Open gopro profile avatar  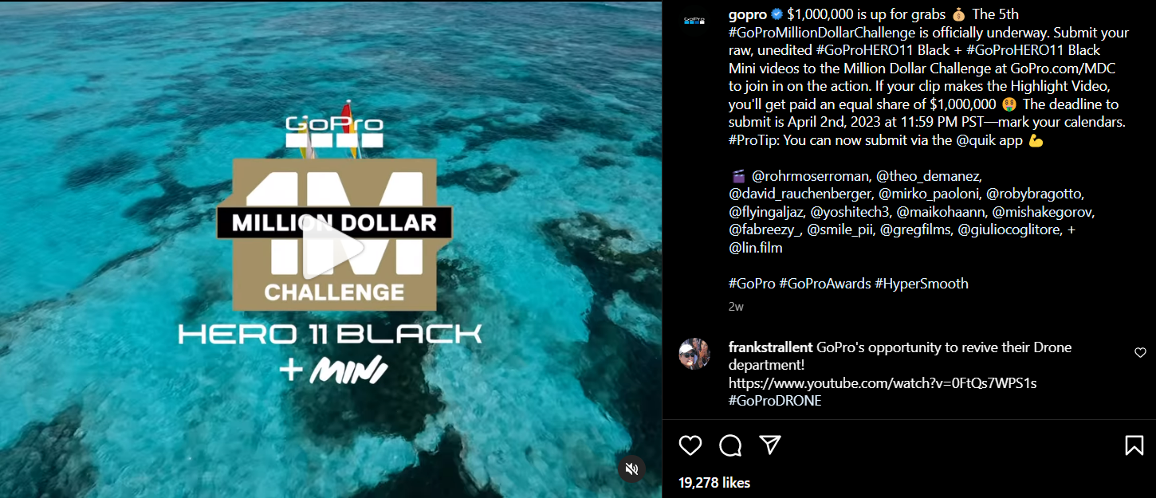(x=694, y=20)
